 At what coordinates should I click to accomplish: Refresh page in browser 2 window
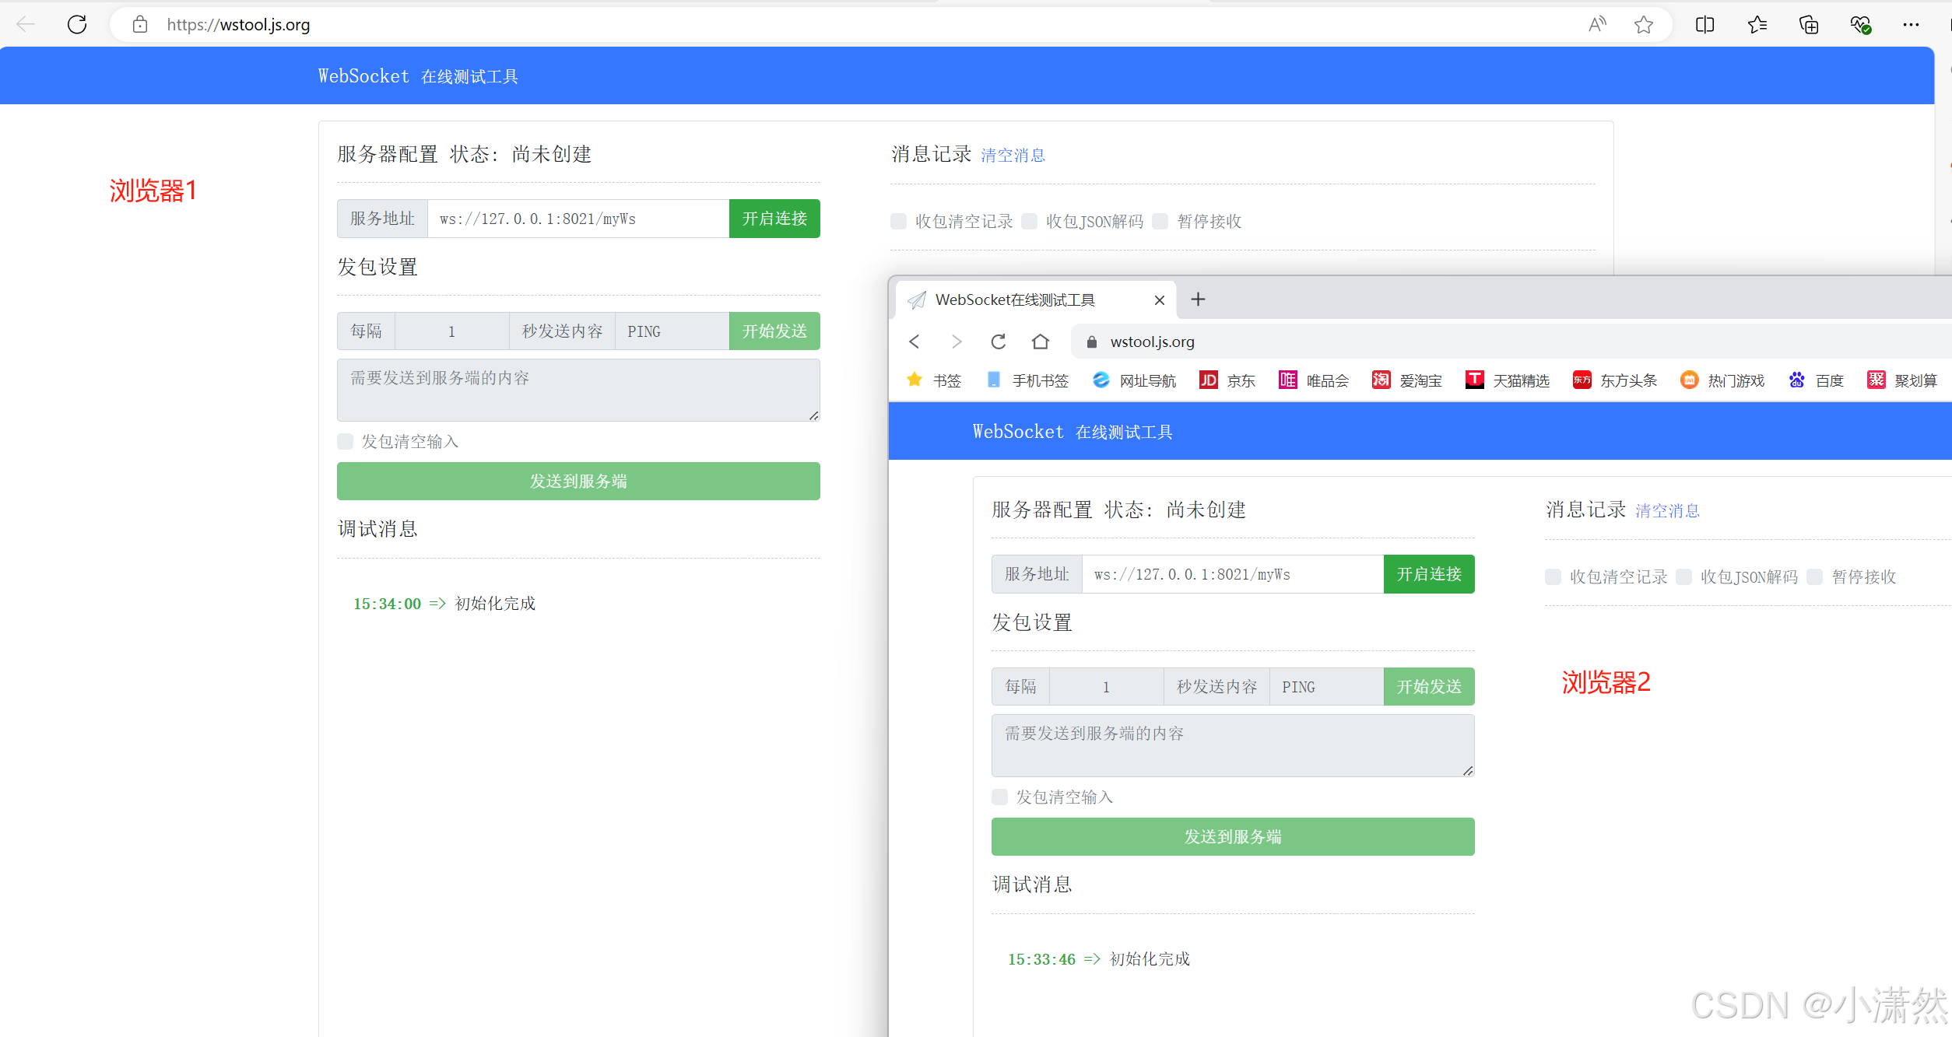pyautogui.click(x=999, y=342)
